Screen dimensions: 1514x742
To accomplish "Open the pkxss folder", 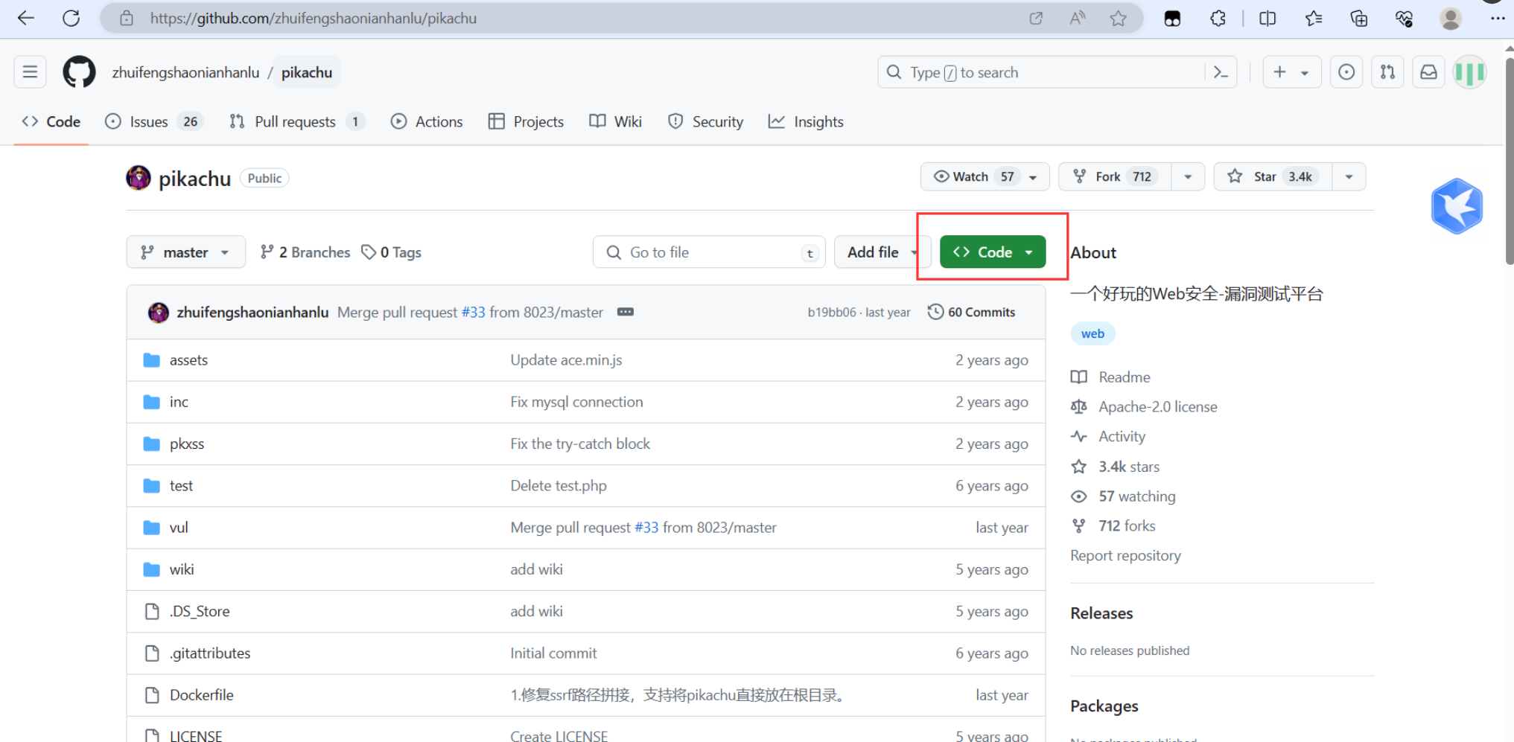I will point(186,444).
